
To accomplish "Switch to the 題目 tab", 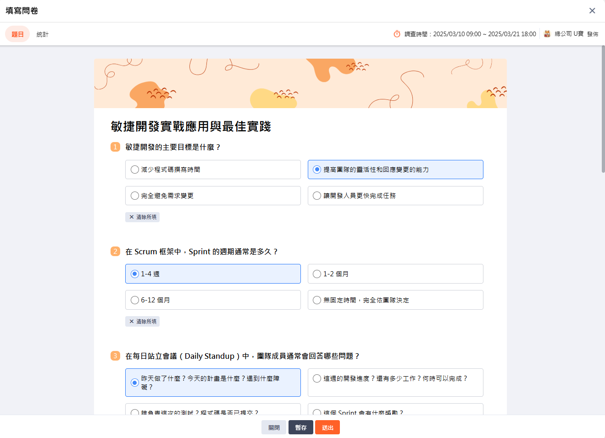I will point(17,34).
